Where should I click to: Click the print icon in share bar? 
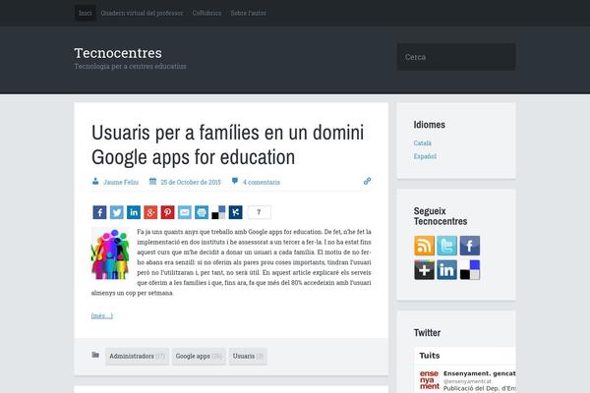click(202, 212)
